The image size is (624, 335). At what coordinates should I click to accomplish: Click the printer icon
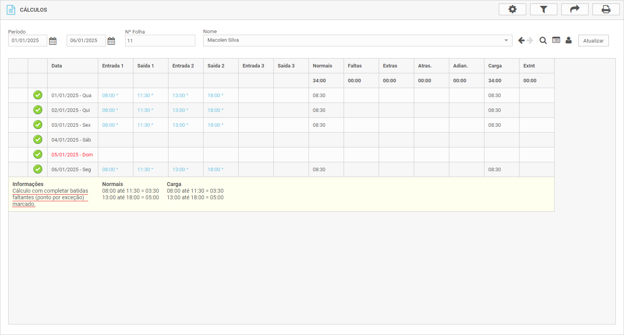(x=606, y=9)
